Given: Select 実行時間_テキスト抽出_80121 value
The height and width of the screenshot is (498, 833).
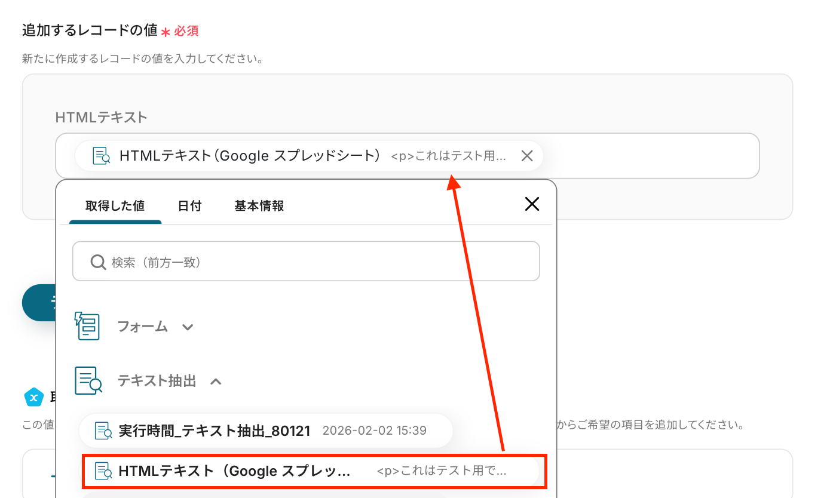Looking at the screenshot, I should tap(266, 431).
